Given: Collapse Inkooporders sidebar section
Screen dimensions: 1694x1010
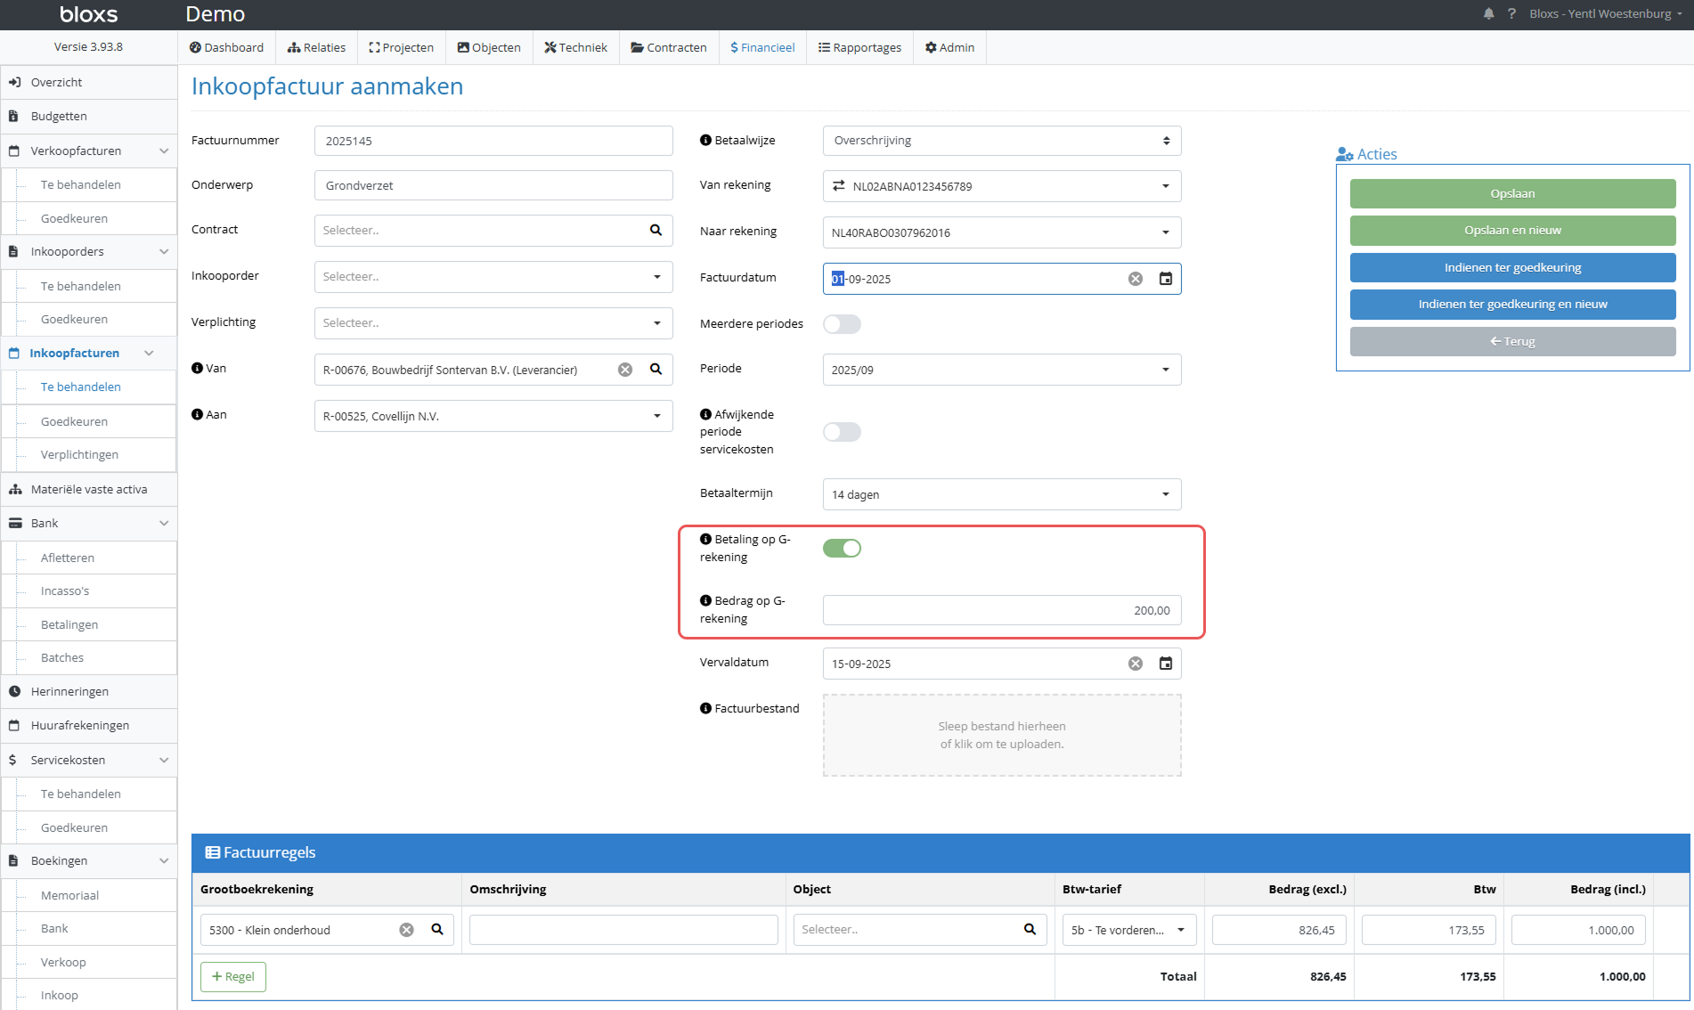Looking at the screenshot, I should click(164, 251).
